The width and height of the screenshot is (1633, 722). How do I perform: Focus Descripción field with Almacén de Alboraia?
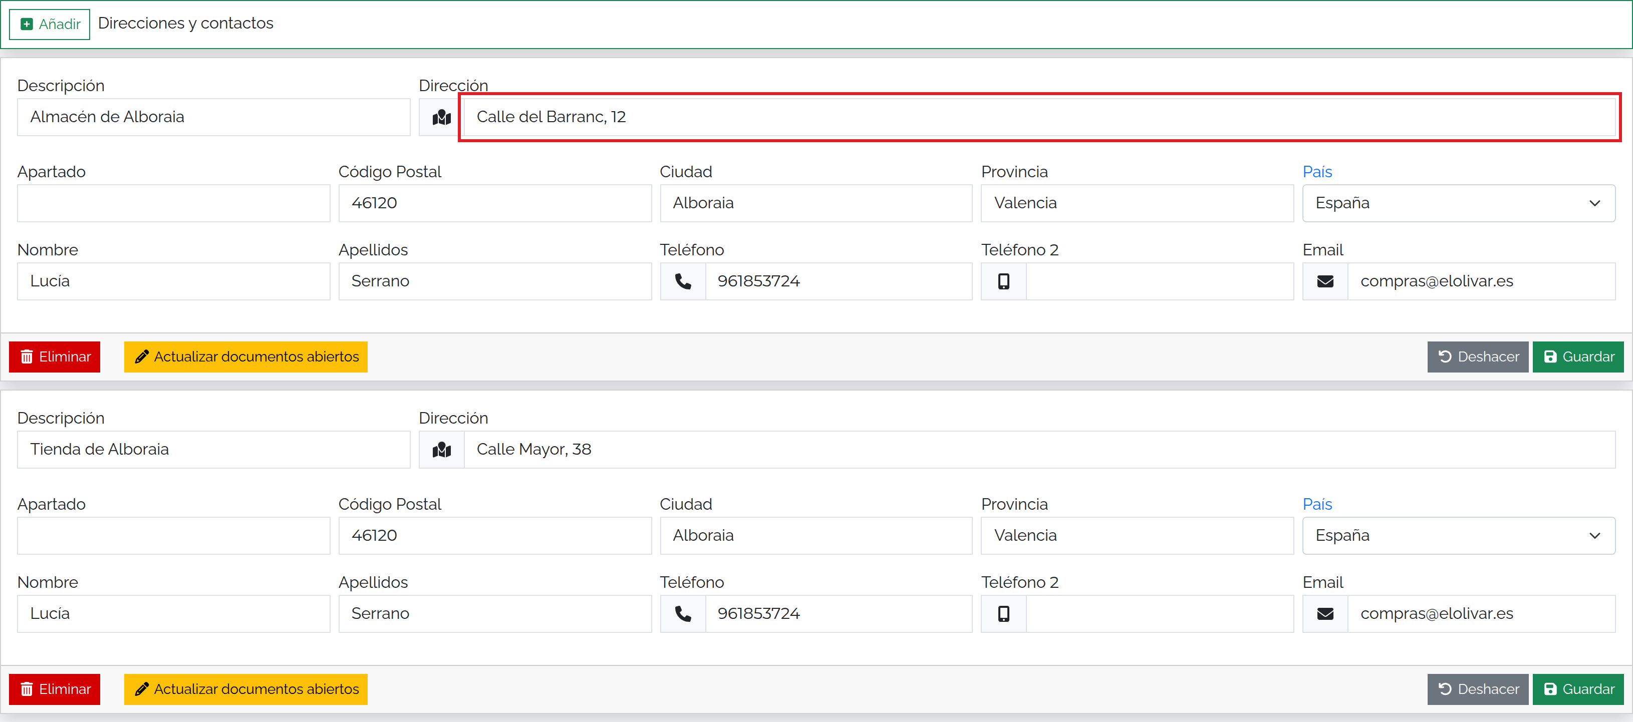(213, 117)
